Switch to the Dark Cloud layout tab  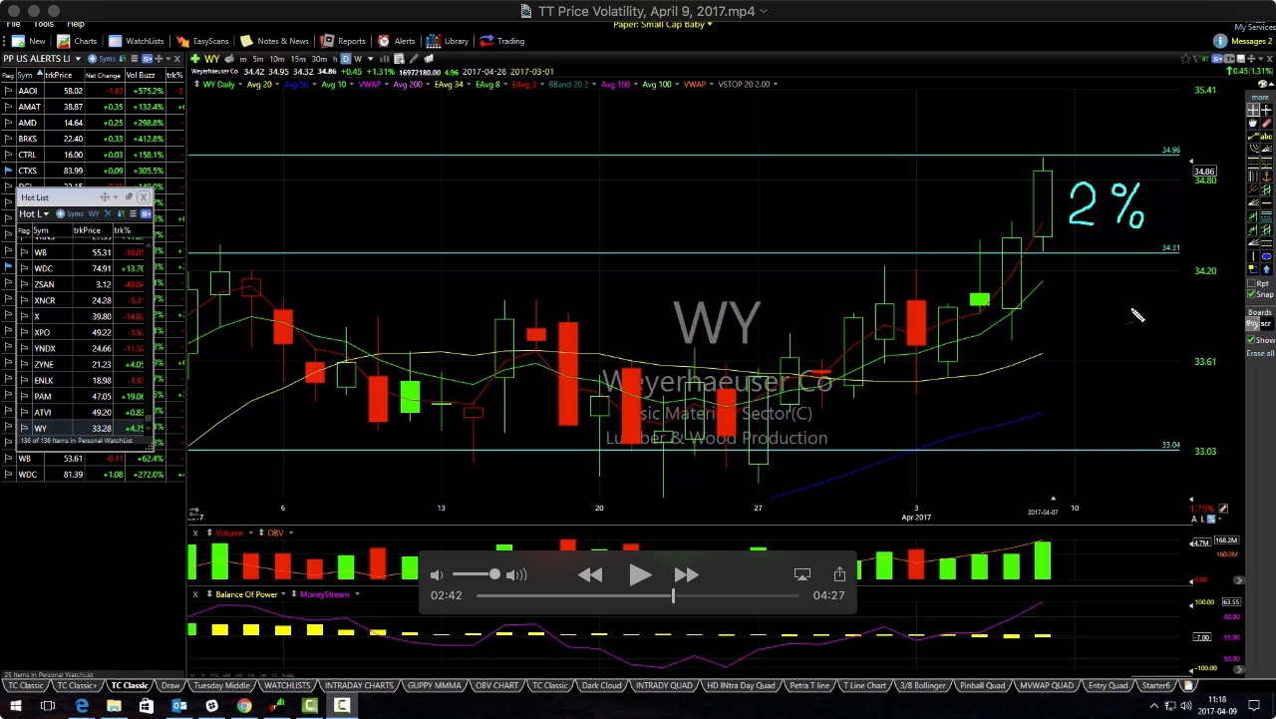point(601,686)
